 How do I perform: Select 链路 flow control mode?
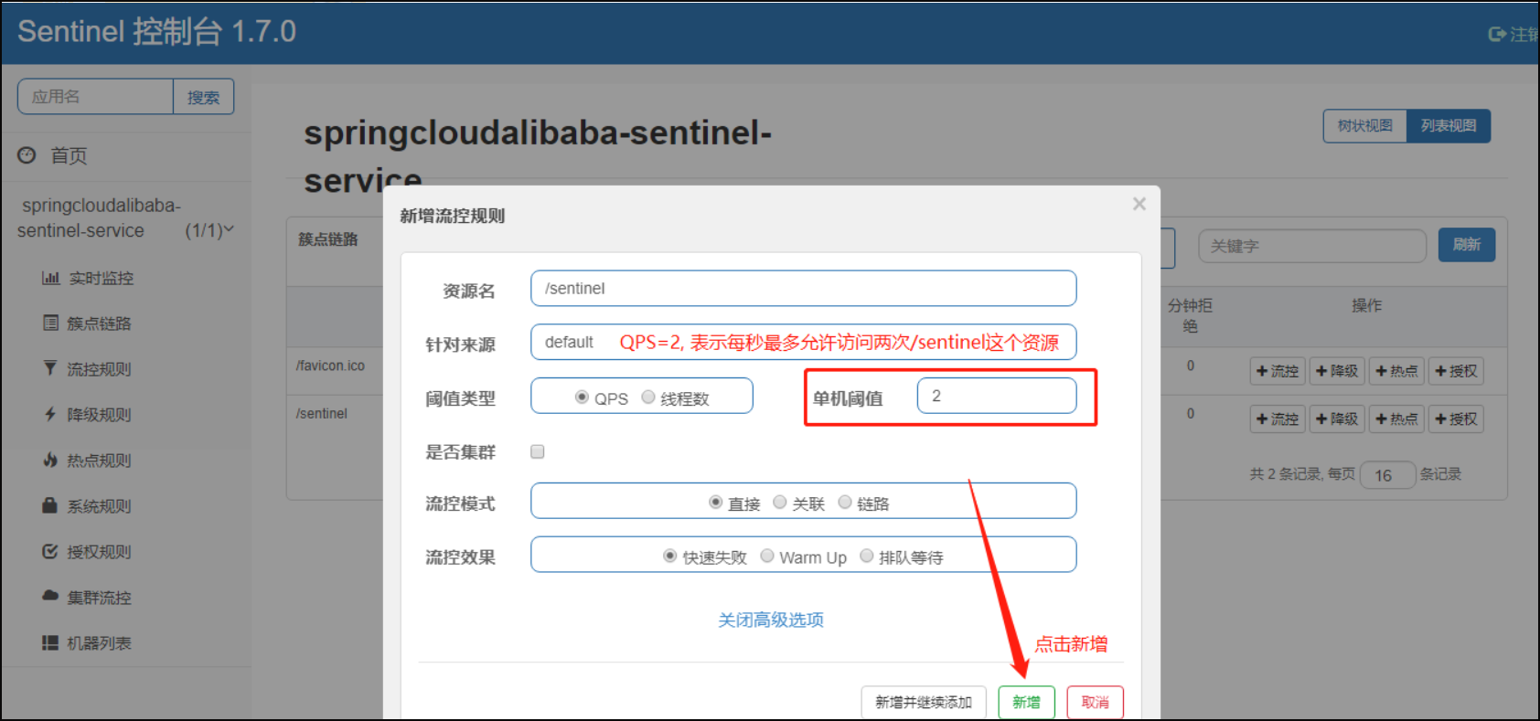[x=845, y=502]
